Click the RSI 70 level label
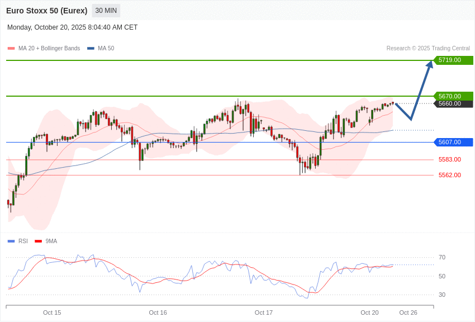The width and height of the screenshot is (475, 322). click(x=442, y=257)
